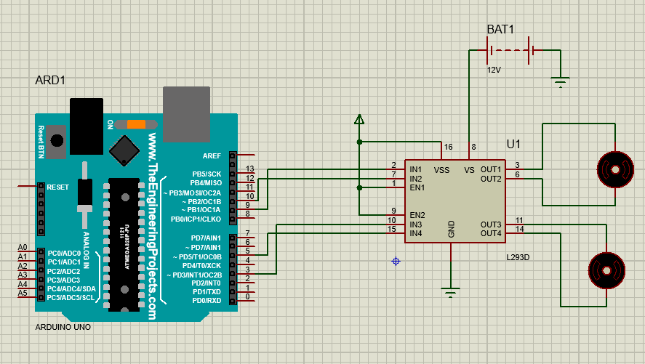Click the blue origin crosshair marker
Image resolution: width=645 pixels, height=364 pixels.
pyautogui.click(x=396, y=261)
